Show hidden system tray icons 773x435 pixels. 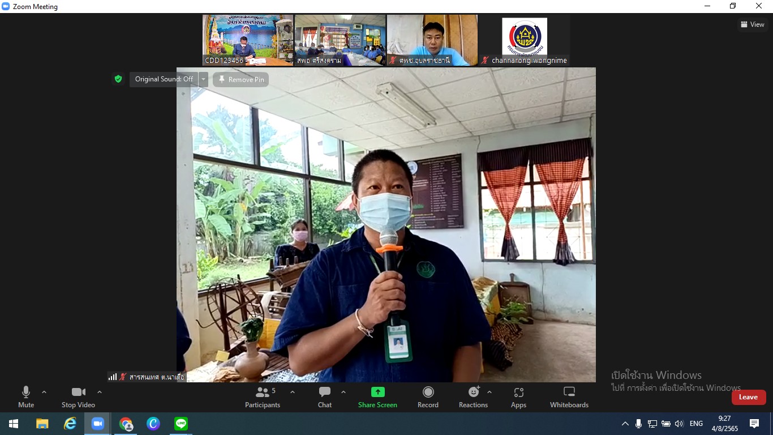625,424
